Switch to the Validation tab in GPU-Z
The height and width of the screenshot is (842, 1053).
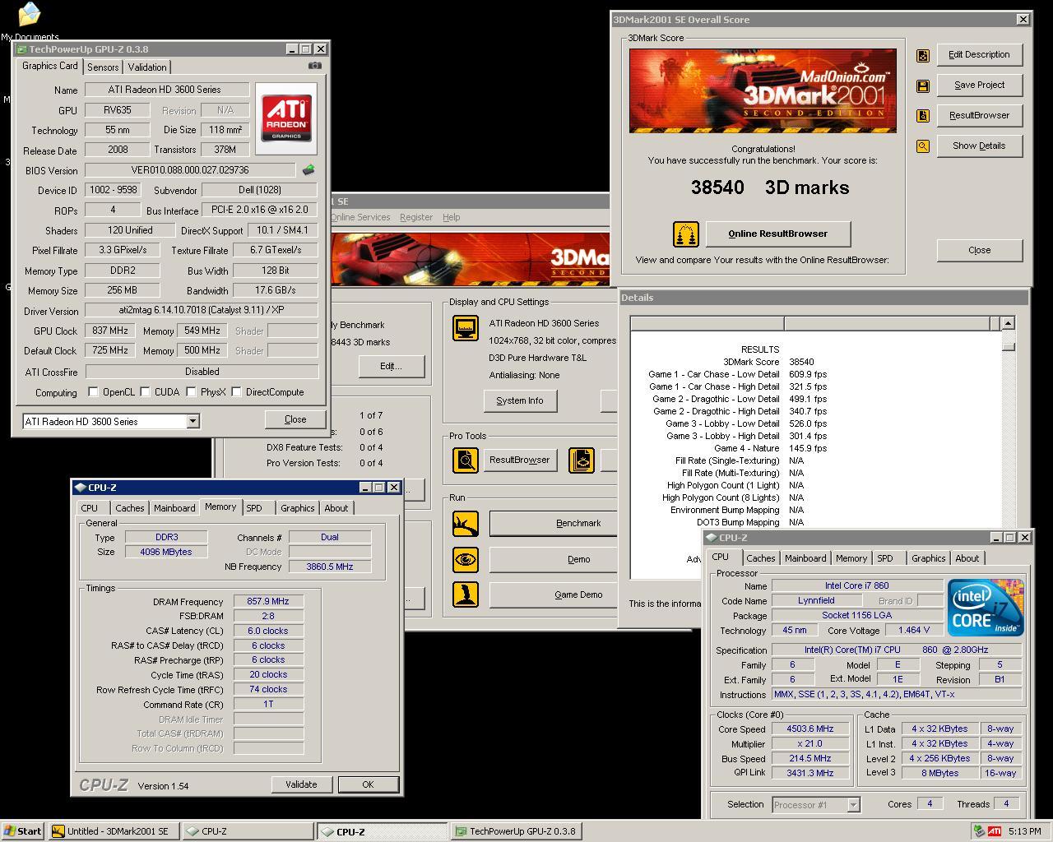[x=147, y=67]
